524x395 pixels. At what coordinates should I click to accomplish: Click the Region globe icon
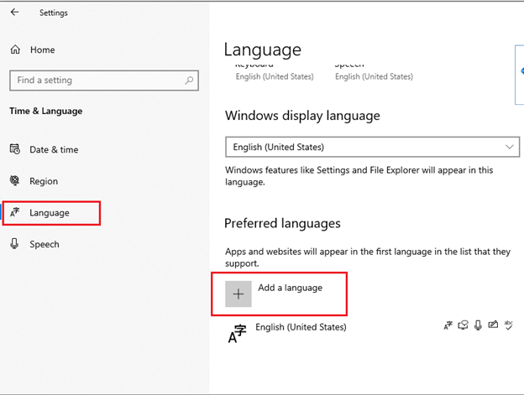coord(15,180)
